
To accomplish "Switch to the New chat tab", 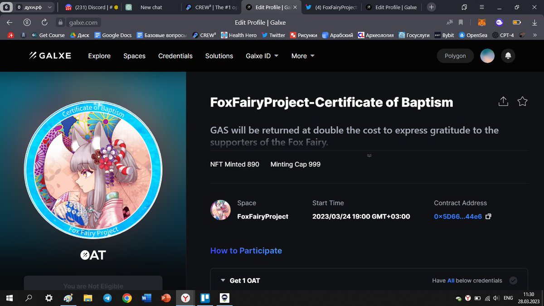I will (151, 7).
